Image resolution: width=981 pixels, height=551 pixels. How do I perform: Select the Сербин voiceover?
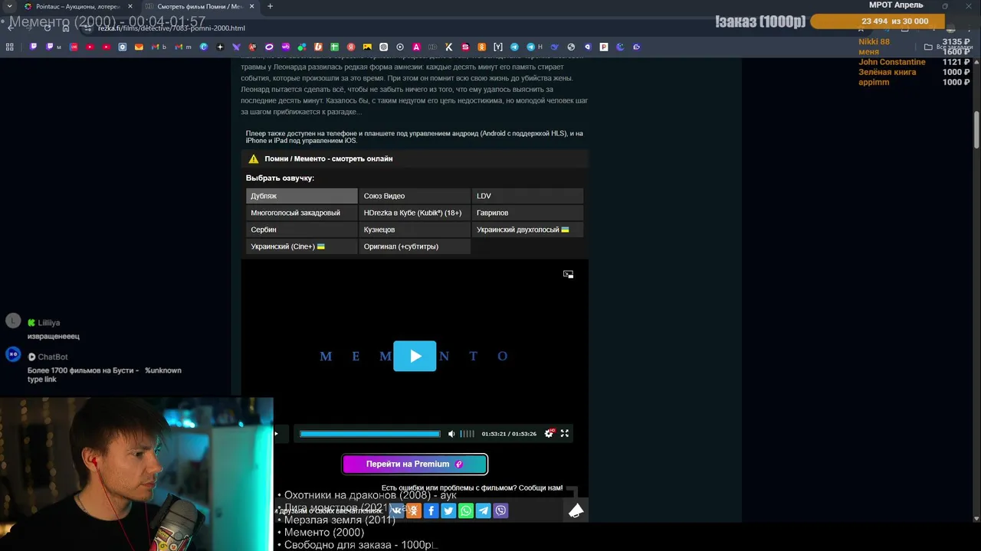(x=301, y=230)
